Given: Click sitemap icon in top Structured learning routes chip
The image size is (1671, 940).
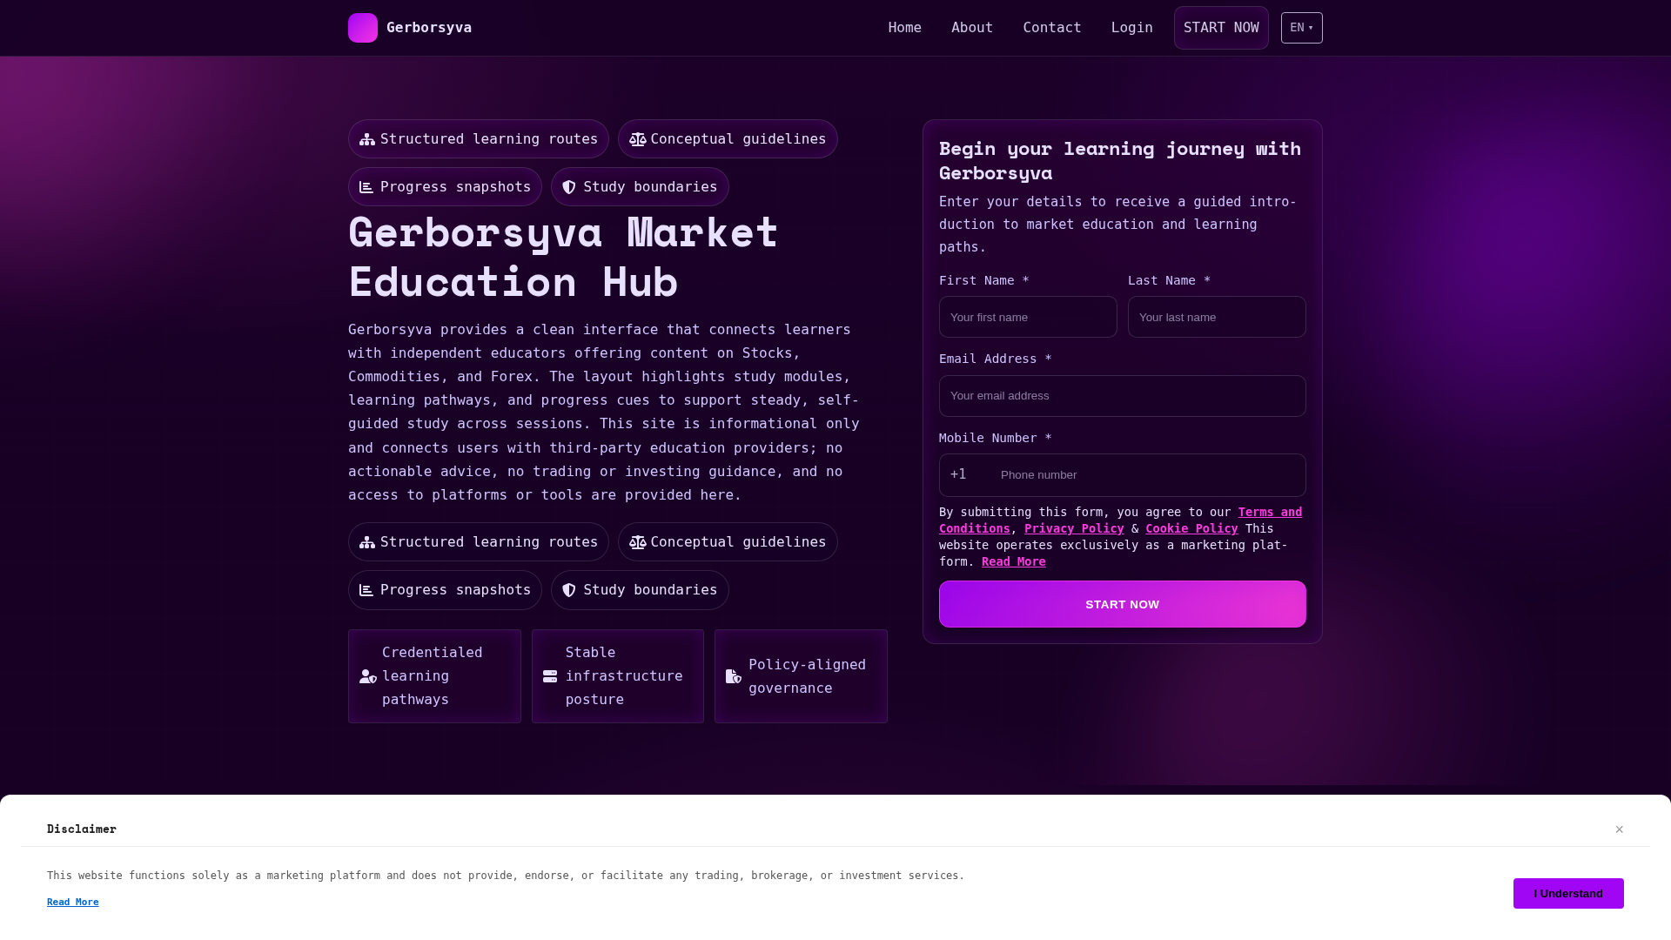Looking at the screenshot, I should tap(367, 139).
